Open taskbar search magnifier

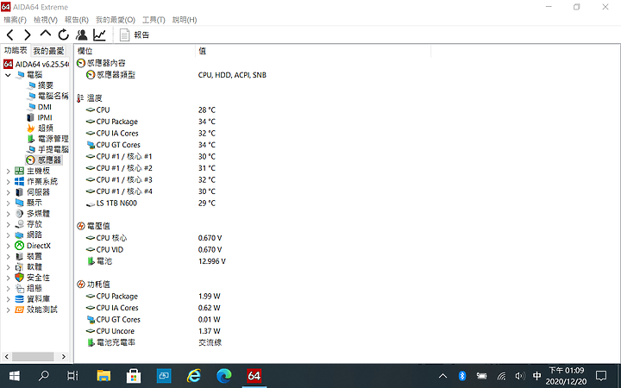pos(44,376)
